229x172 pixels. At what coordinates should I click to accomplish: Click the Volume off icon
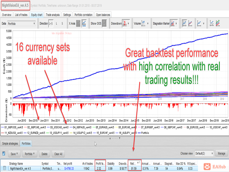pos(143,23)
